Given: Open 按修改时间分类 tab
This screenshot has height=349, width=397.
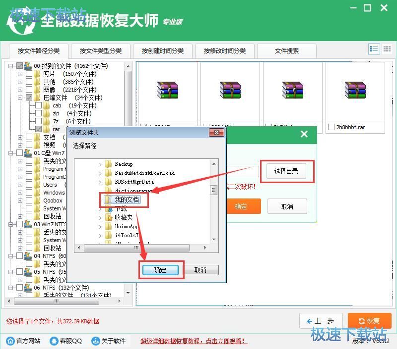Looking at the screenshot, I should pyautogui.click(x=225, y=51).
